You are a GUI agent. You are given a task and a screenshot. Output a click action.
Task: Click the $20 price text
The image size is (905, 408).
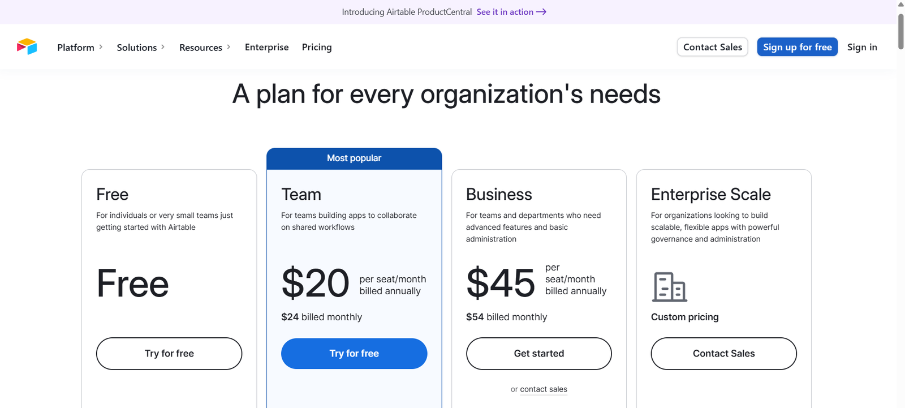(316, 283)
